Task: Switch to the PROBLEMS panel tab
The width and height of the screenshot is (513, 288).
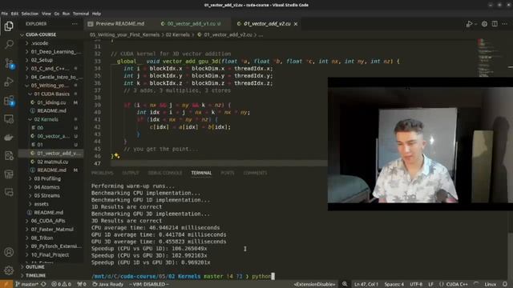Action: coord(102,173)
